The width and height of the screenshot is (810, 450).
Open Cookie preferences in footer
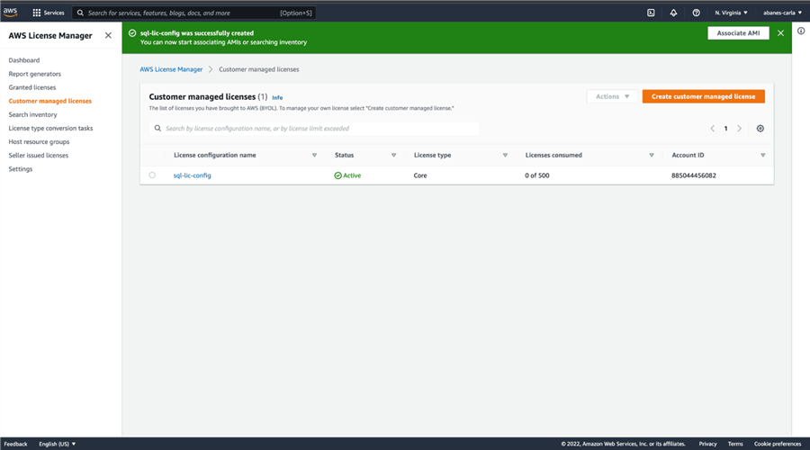[777, 444]
